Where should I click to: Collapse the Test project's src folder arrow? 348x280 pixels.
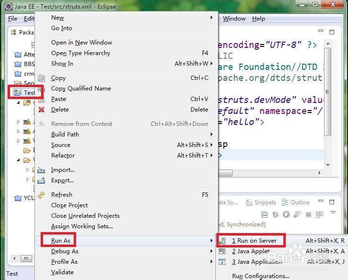pos(18,102)
